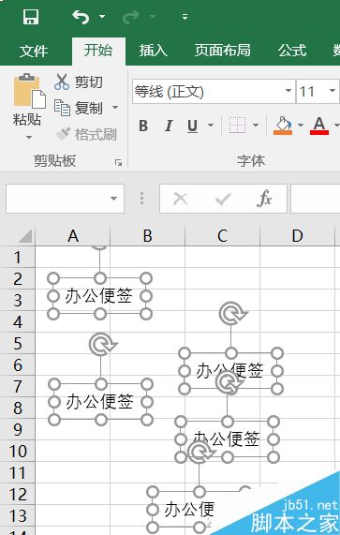
Task: Click the fill color paint bucket icon
Action: click(283, 126)
